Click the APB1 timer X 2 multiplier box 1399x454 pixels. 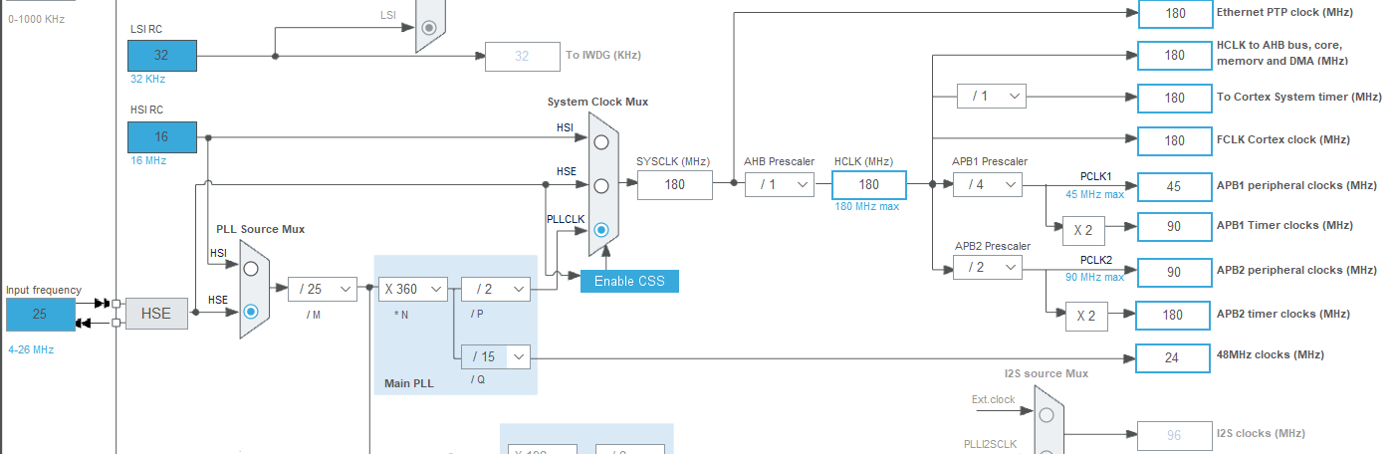1083,230
